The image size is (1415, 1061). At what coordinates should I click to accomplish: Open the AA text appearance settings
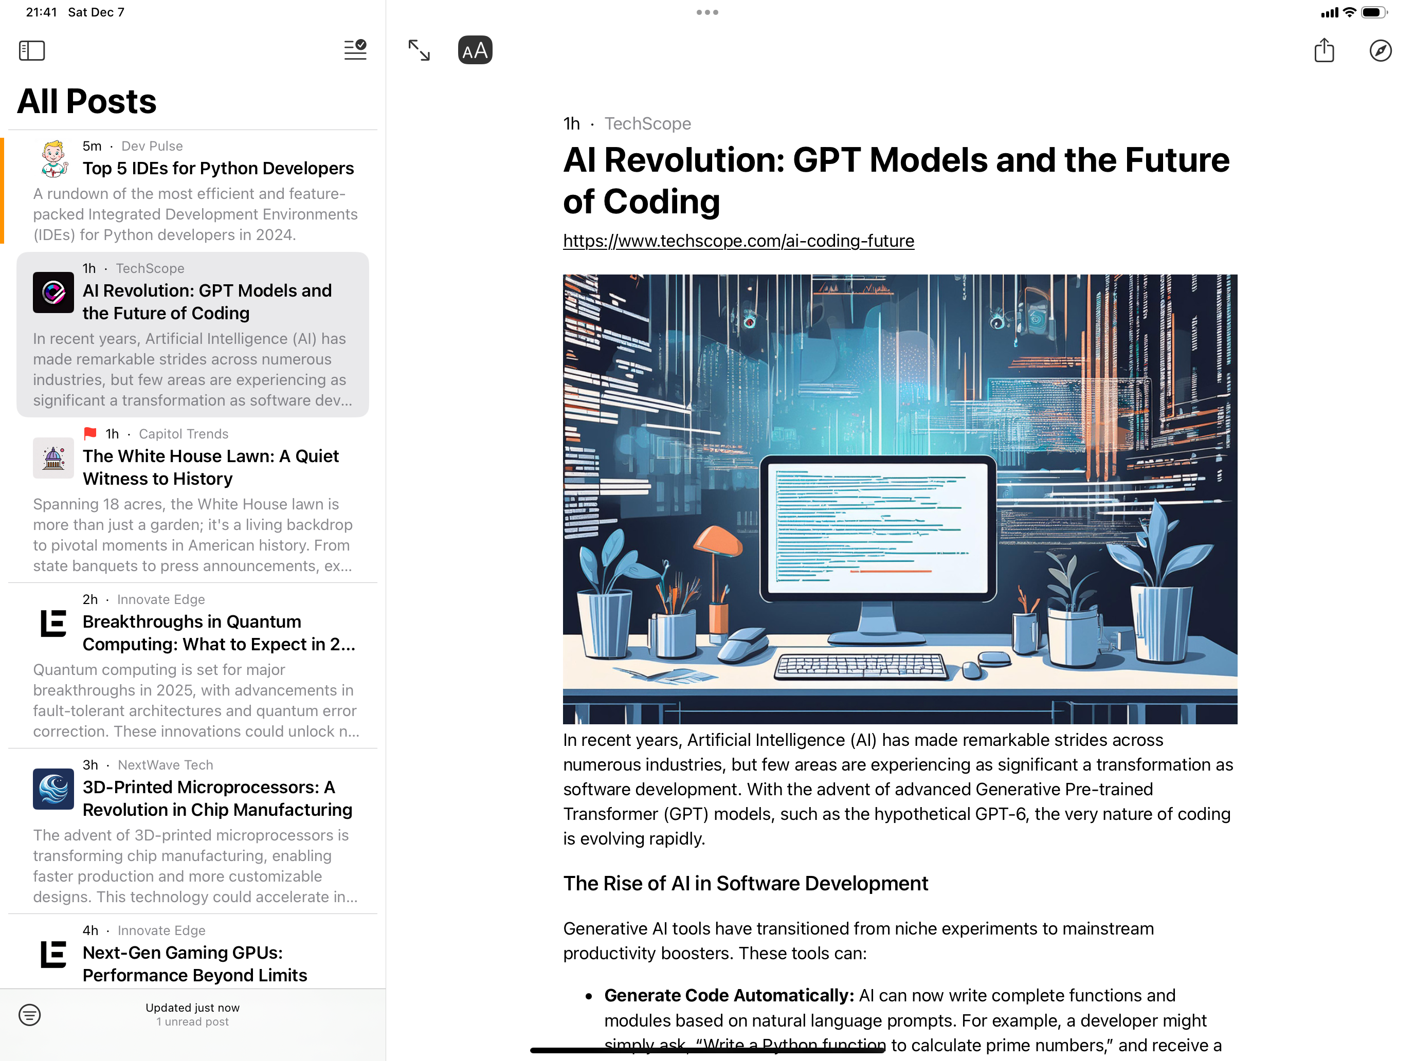pos(475,50)
